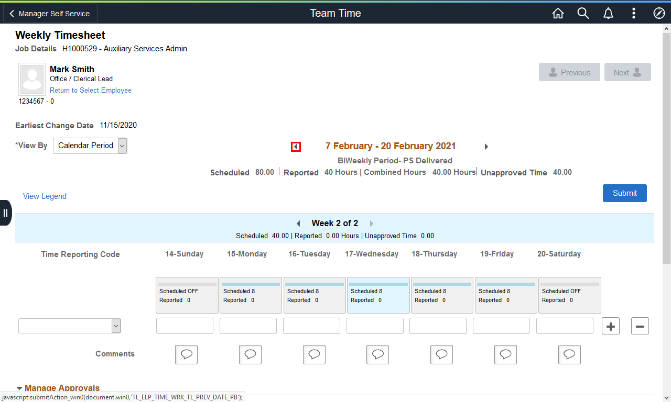
Task: Click the 14-Sunday hours input field
Action: (185, 326)
